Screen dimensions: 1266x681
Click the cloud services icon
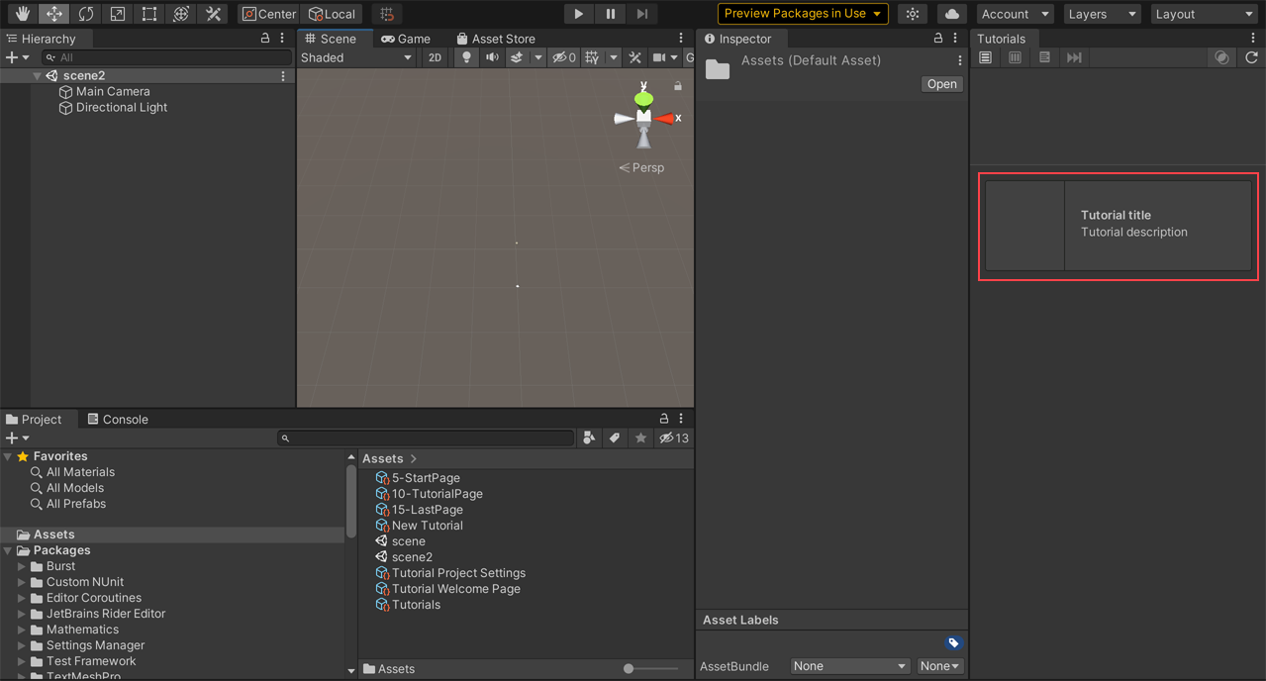click(x=951, y=14)
